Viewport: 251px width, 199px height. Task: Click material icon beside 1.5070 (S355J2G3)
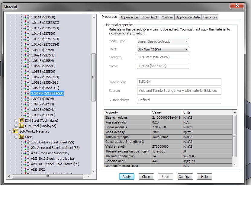click(x=27, y=93)
